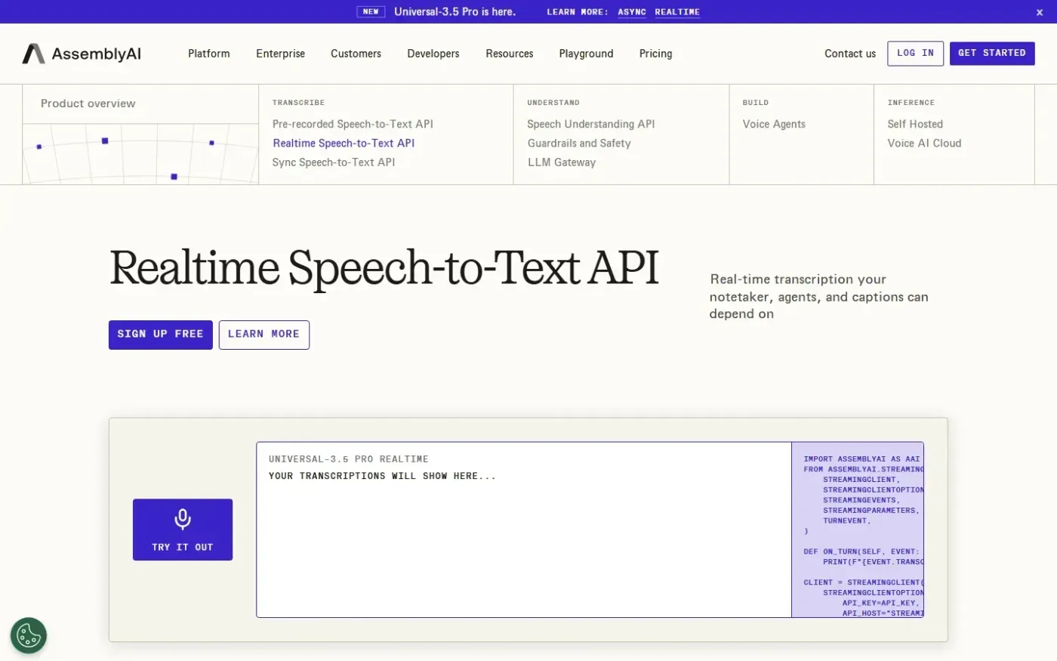Click the INFERENCE section label

click(x=911, y=103)
